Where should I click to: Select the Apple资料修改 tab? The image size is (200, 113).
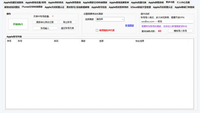tap(56, 2)
